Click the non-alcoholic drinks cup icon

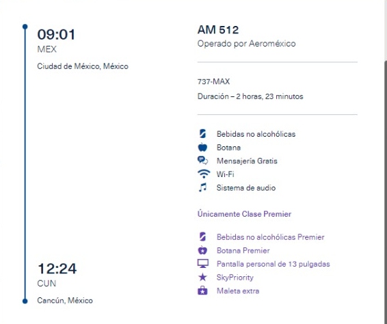pos(202,134)
